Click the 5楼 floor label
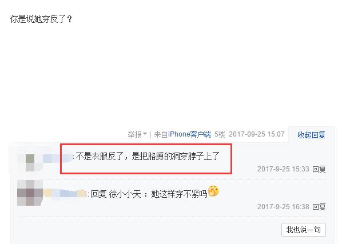The width and height of the screenshot is (342, 244). pos(220,134)
